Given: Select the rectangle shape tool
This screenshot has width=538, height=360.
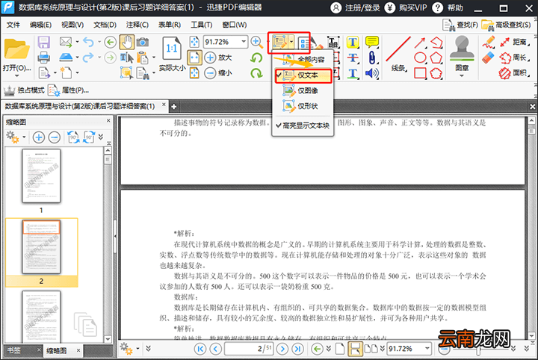Looking at the screenshot, I should click(x=420, y=73).
